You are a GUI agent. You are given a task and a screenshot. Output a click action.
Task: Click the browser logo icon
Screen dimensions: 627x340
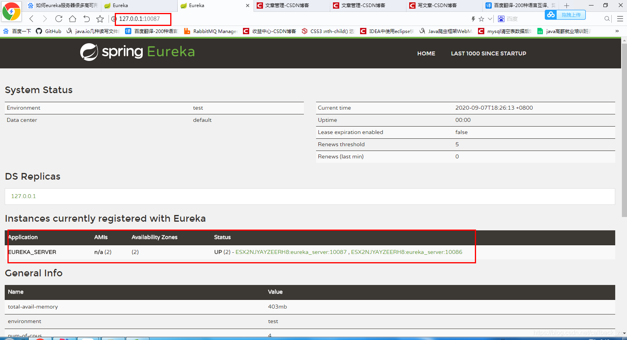[x=11, y=12]
